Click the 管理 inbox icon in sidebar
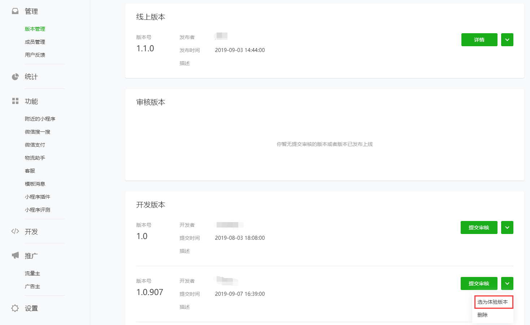The width and height of the screenshot is (530, 325). [x=15, y=11]
